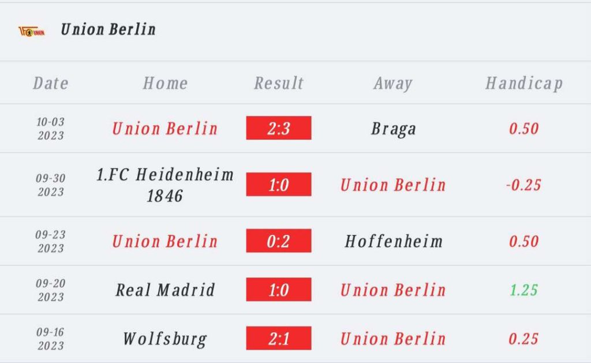Click the Away column header
Image resolution: width=591 pixels, height=363 pixels.
coord(393,83)
